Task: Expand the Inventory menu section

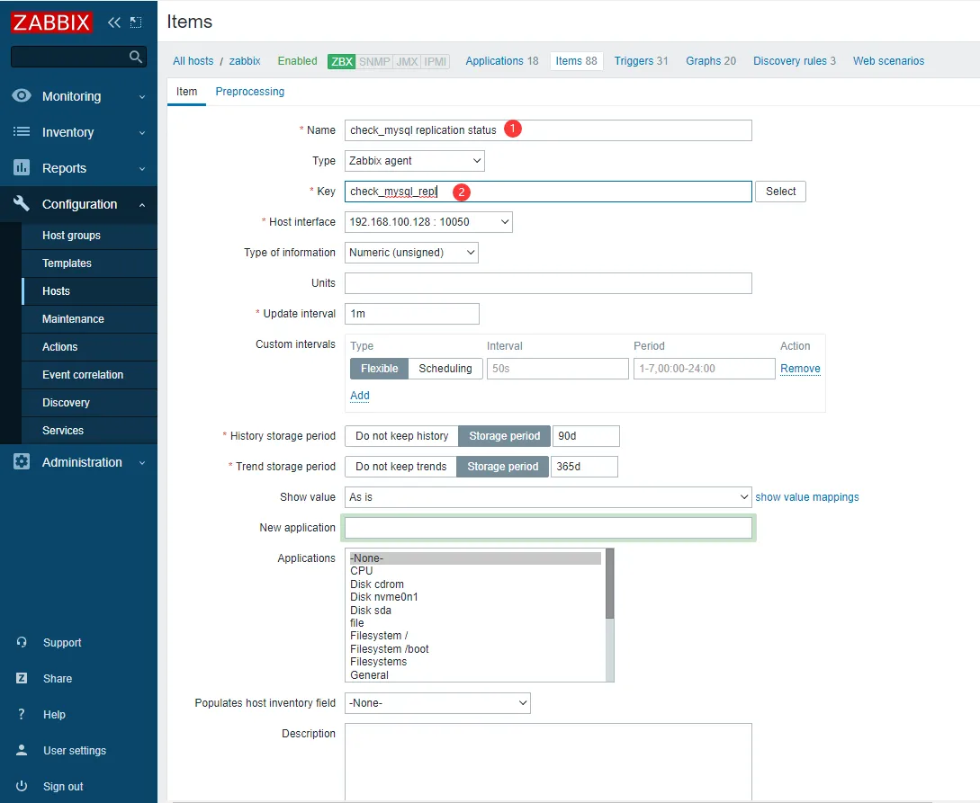Action: coord(79,132)
